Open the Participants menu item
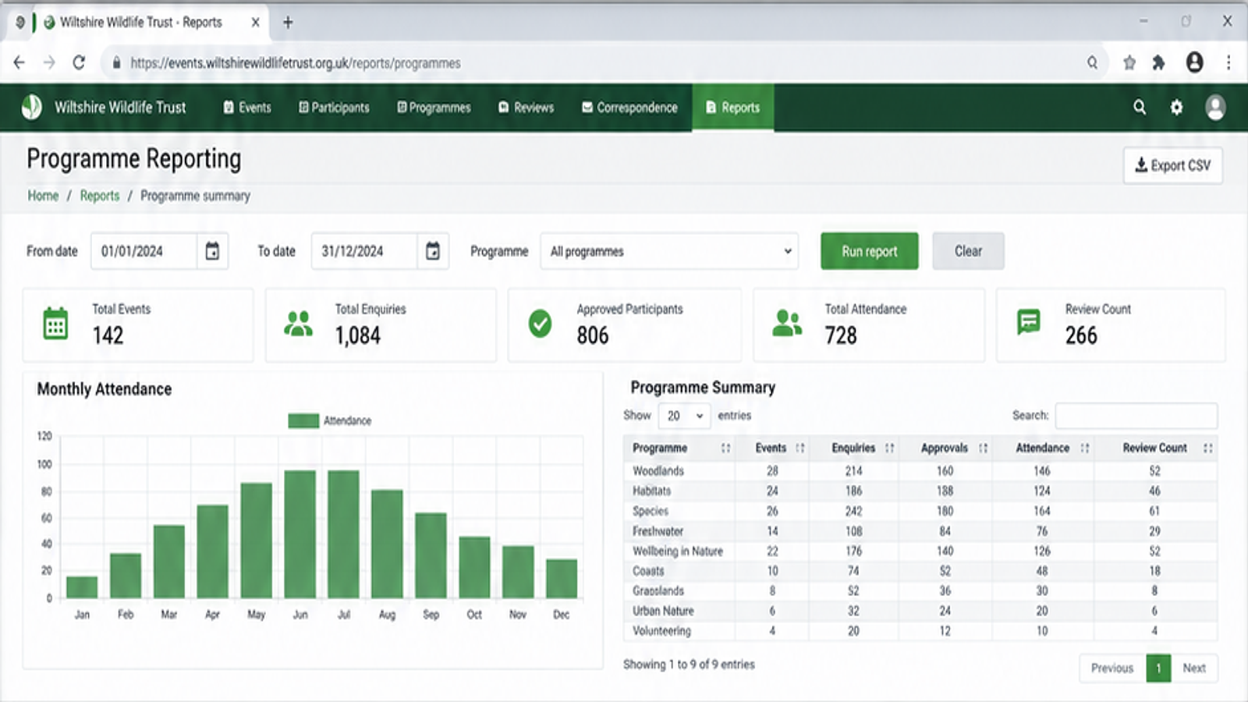This screenshot has height=702, width=1248. pos(334,108)
